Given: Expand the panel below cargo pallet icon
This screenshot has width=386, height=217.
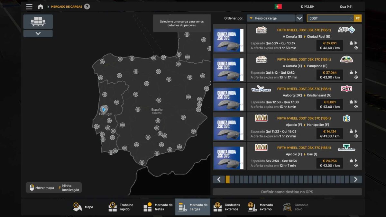Looking at the screenshot, I should tap(38, 33).
